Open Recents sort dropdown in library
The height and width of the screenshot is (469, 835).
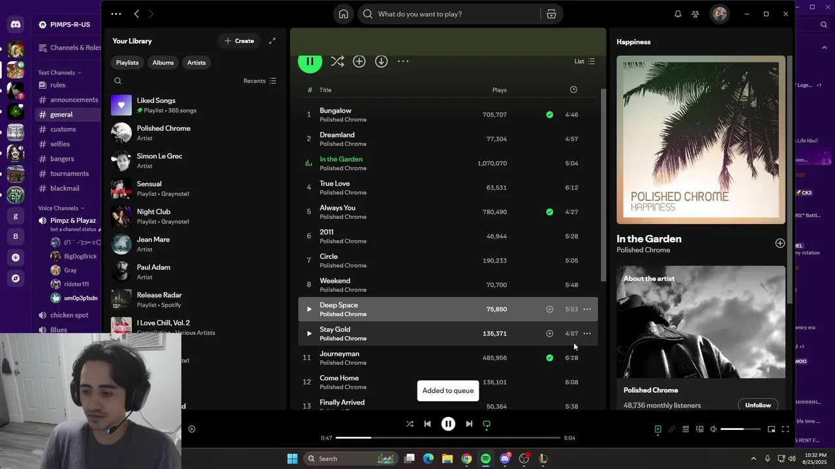pyautogui.click(x=260, y=81)
